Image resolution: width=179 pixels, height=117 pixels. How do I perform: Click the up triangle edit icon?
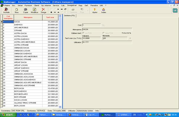coord(58,12)
